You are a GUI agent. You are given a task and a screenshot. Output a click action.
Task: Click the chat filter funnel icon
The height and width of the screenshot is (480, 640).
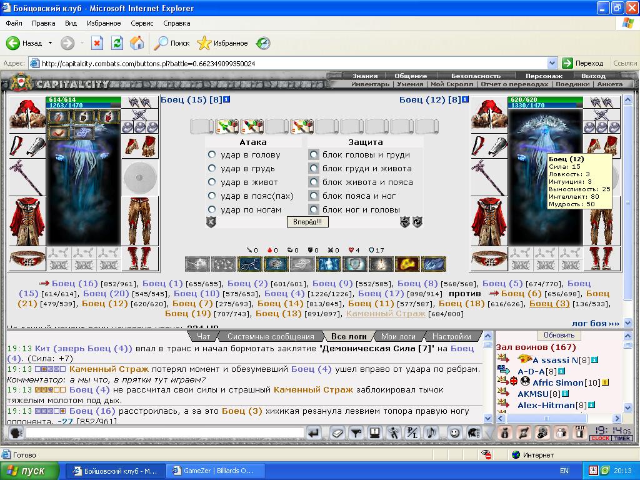click(x=356, y=433)
